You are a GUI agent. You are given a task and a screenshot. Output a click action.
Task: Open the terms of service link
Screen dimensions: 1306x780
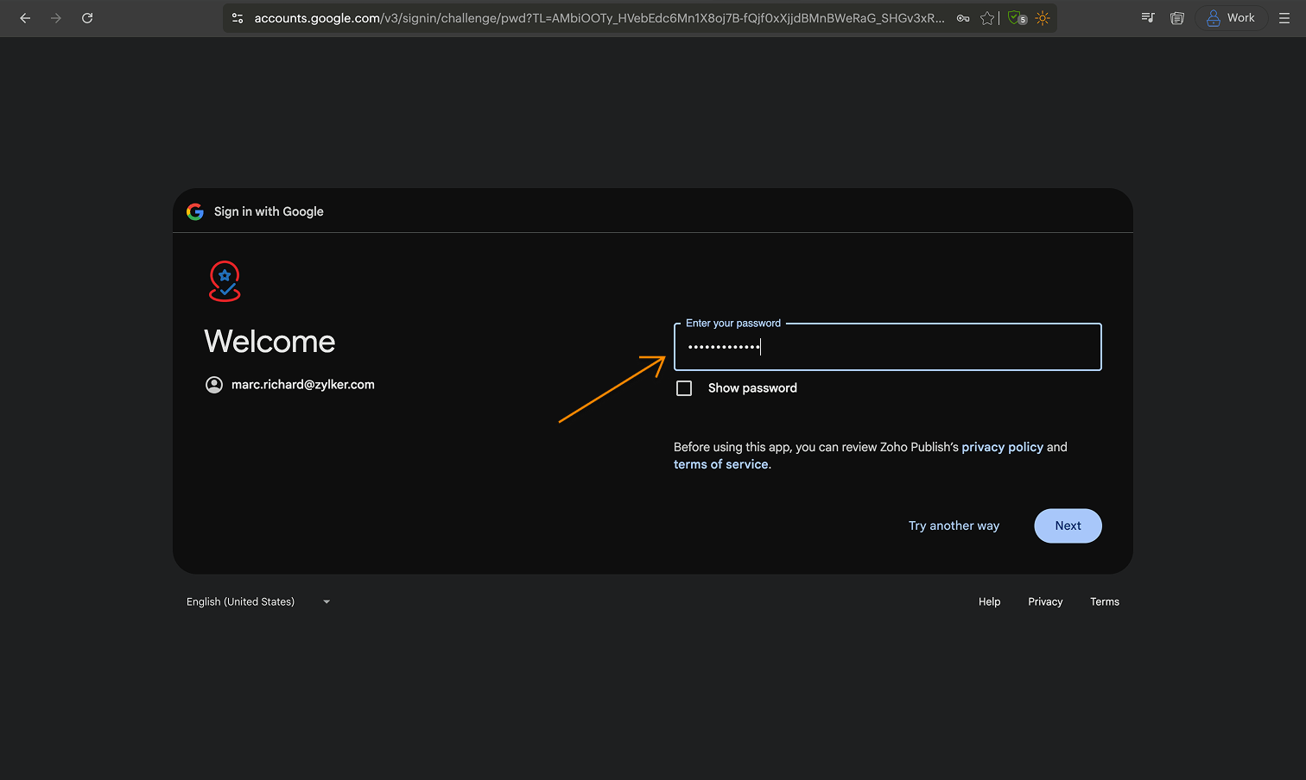[x=720, y=464]
